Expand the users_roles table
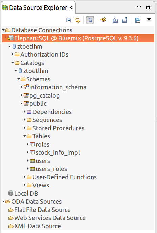This screenshot has height=233, width=157. pos(28,169)
